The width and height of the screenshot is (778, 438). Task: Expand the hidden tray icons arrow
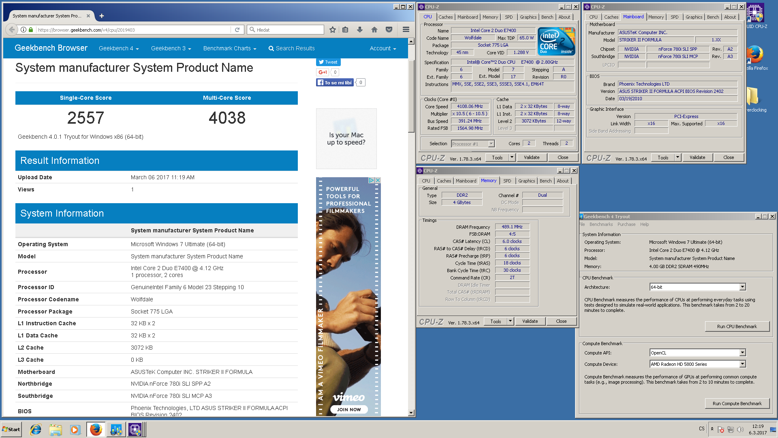click(712, 429)
